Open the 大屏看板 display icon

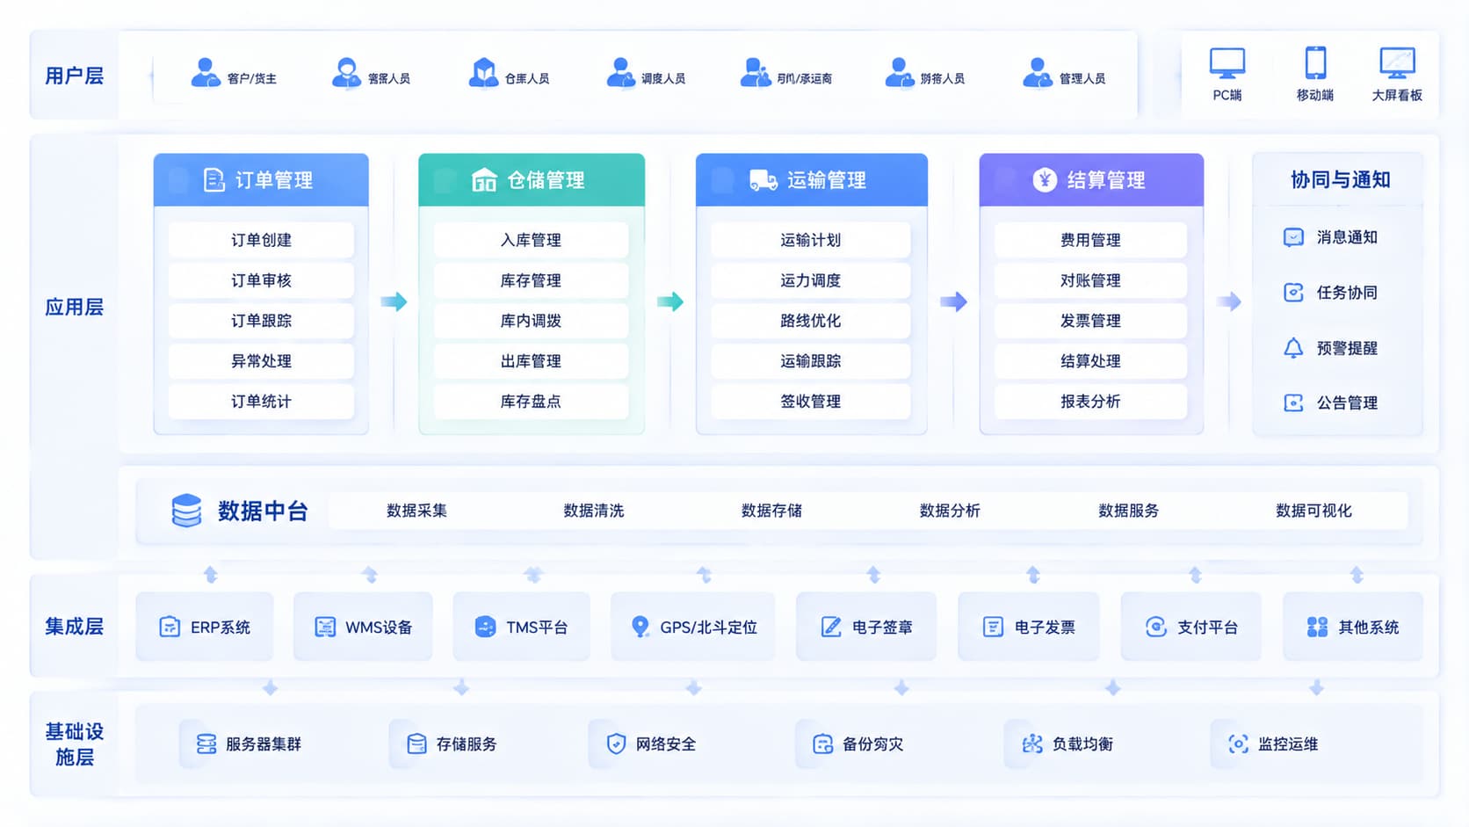1397,63
